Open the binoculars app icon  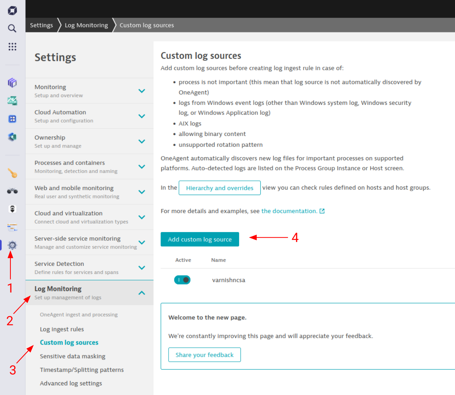point(12,191)
